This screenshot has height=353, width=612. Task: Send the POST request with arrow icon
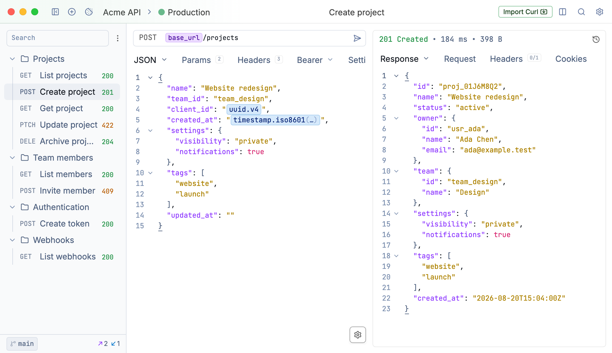point(357,38)
